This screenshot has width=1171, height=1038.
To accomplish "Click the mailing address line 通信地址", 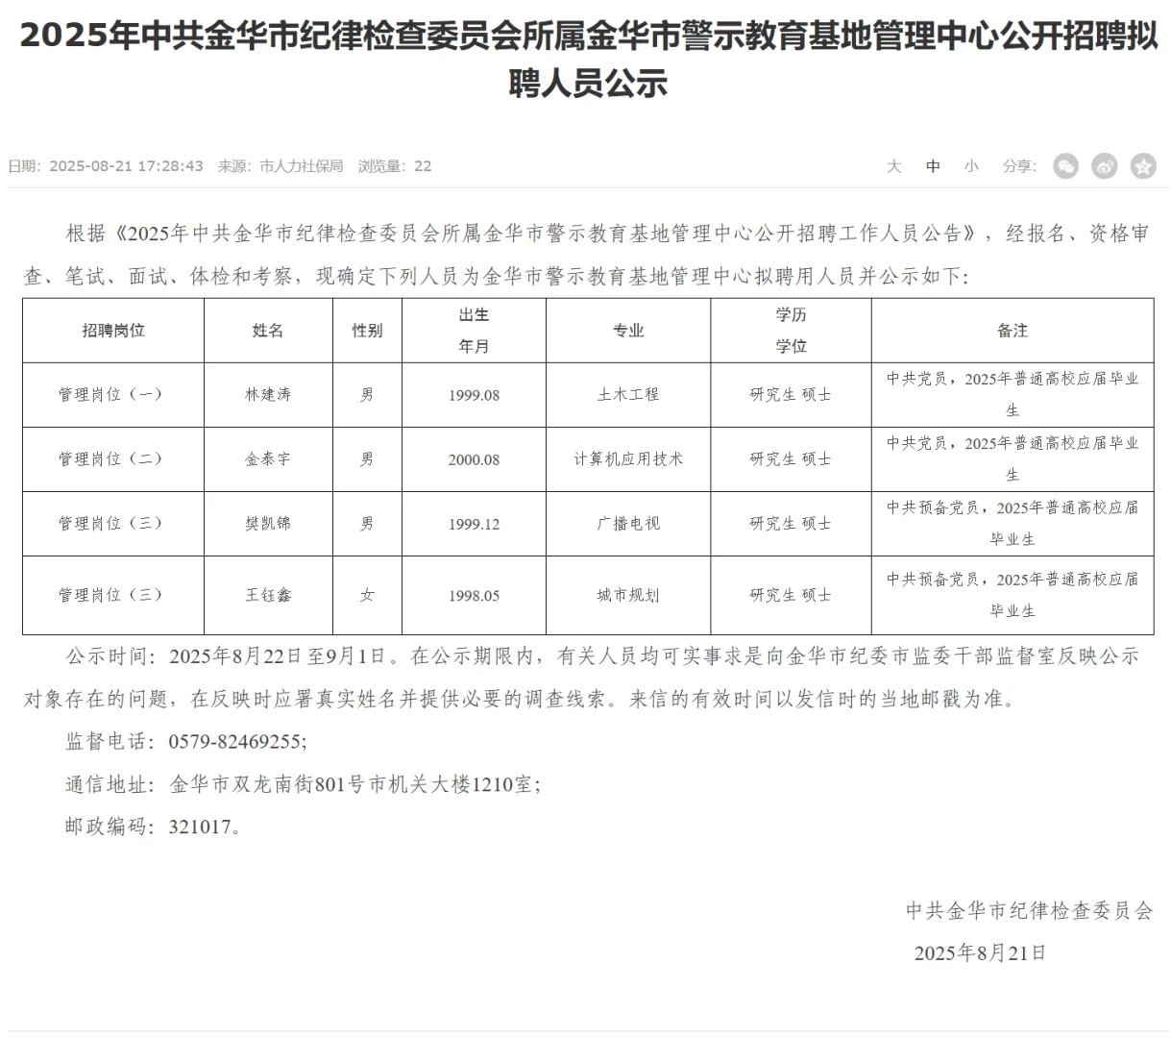I will click(303, 784).
